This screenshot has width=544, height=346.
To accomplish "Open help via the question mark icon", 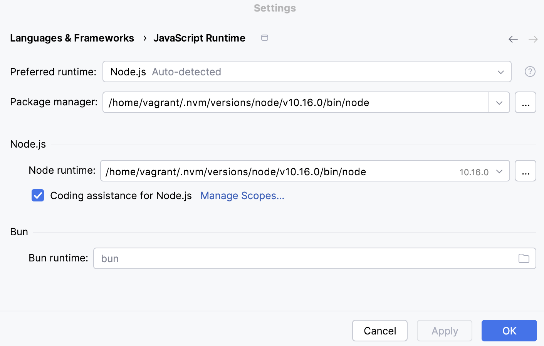I will [x=530, y=71].
